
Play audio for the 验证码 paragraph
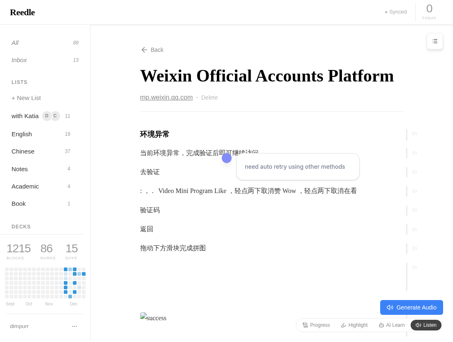414,210
